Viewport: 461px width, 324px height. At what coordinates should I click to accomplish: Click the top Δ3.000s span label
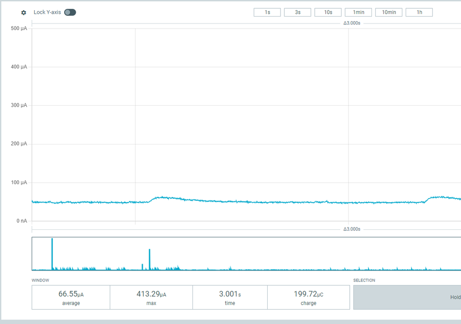tap(352, 23)
